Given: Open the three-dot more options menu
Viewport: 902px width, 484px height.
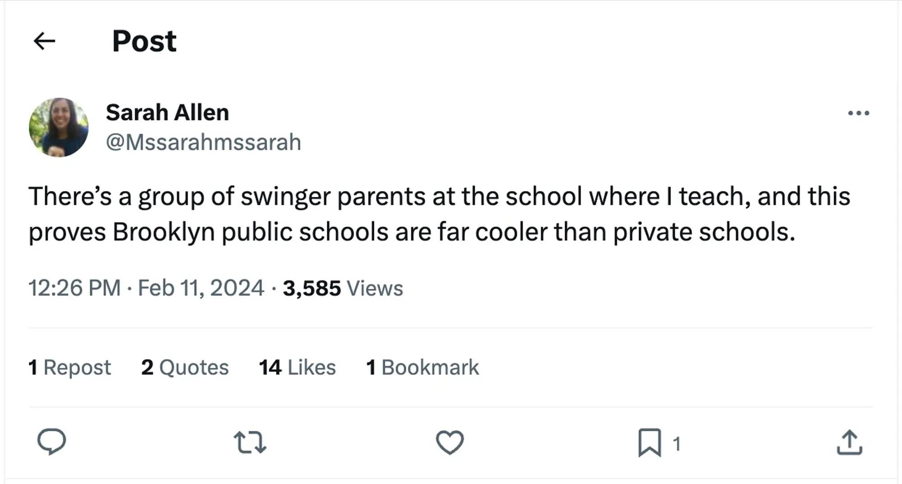Looking at the screenshot, I should coord(858,113).
